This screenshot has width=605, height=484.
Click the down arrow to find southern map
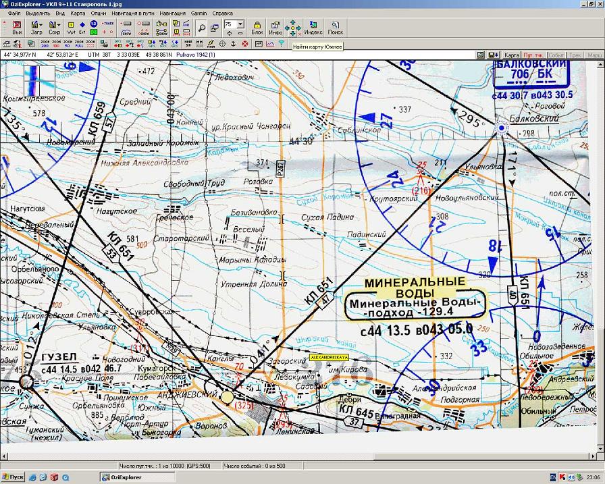click(293, 34)
